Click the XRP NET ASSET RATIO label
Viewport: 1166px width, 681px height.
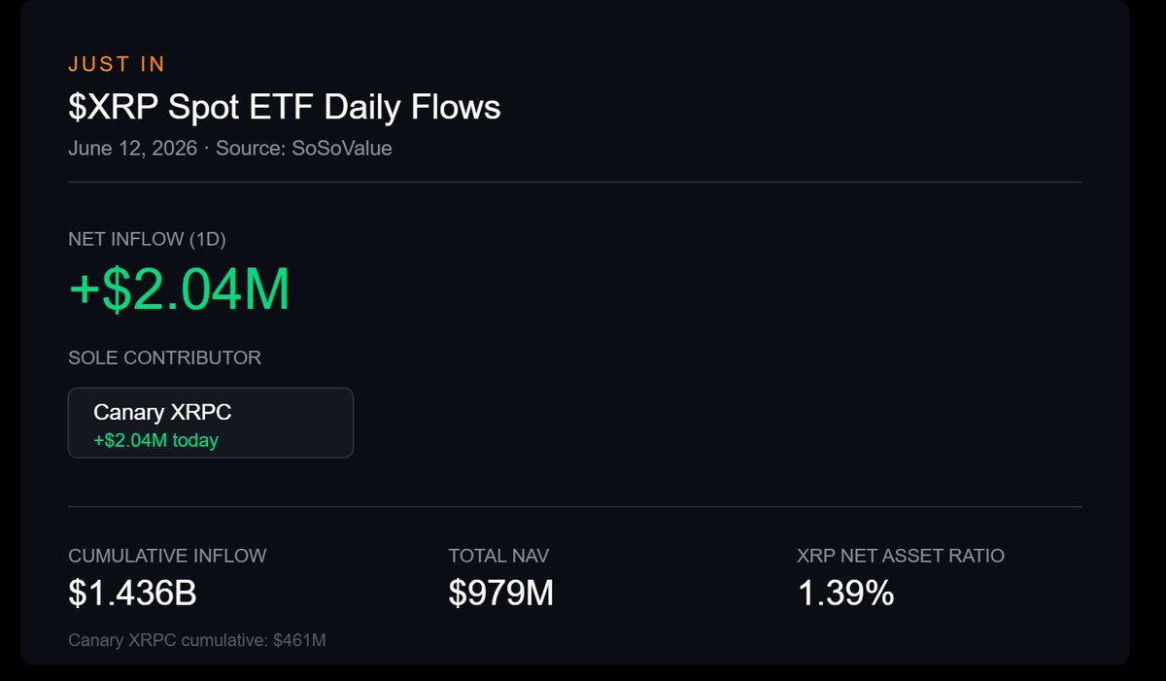point(901,556)
